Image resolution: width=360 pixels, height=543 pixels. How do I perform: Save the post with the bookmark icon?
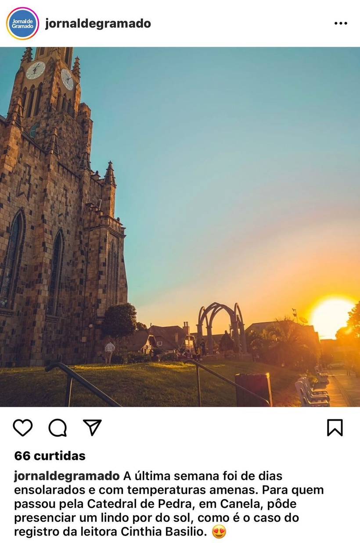(335, 428)
